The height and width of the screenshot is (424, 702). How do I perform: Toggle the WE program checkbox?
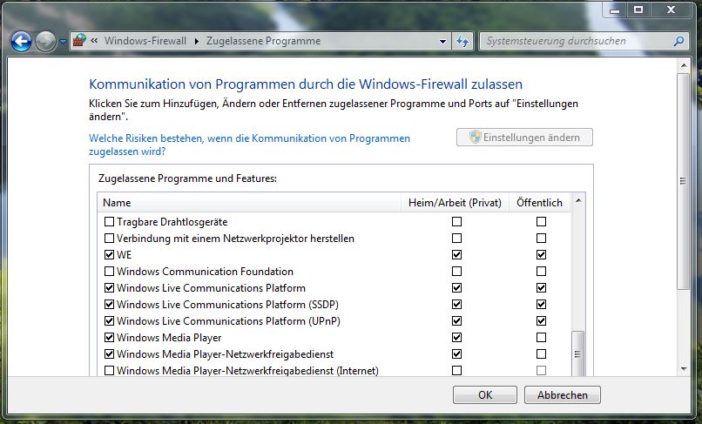coord(109,255)
